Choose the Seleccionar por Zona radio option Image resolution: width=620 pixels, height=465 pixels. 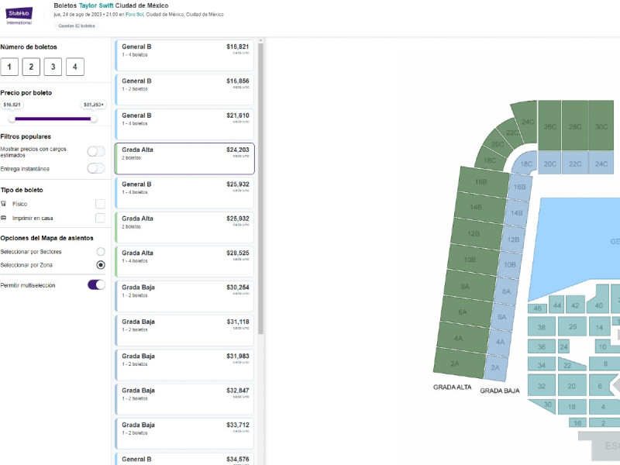click(x=101, y=265)
